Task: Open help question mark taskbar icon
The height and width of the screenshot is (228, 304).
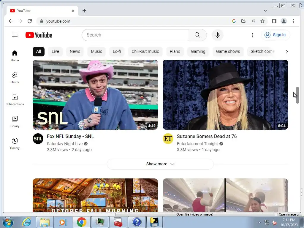Action: [137, 222]
